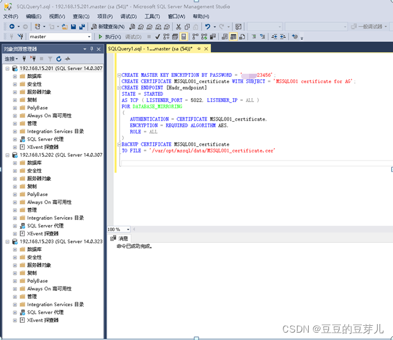The width and height of the screenshot is (393, 340).
Task: Open the 帮助(H) menu
Action: pyautogui.click(x=201, y=17)
